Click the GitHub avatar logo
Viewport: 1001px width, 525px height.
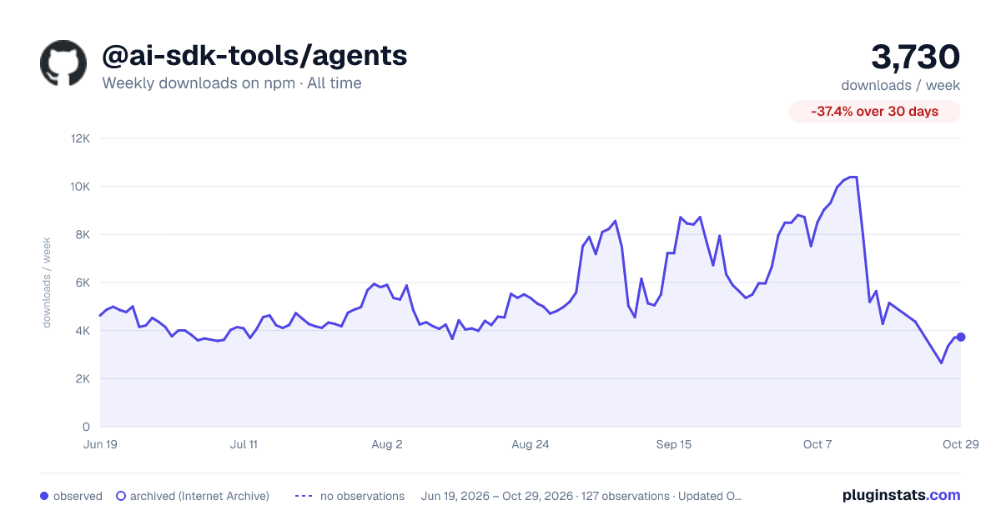[63, 63]
